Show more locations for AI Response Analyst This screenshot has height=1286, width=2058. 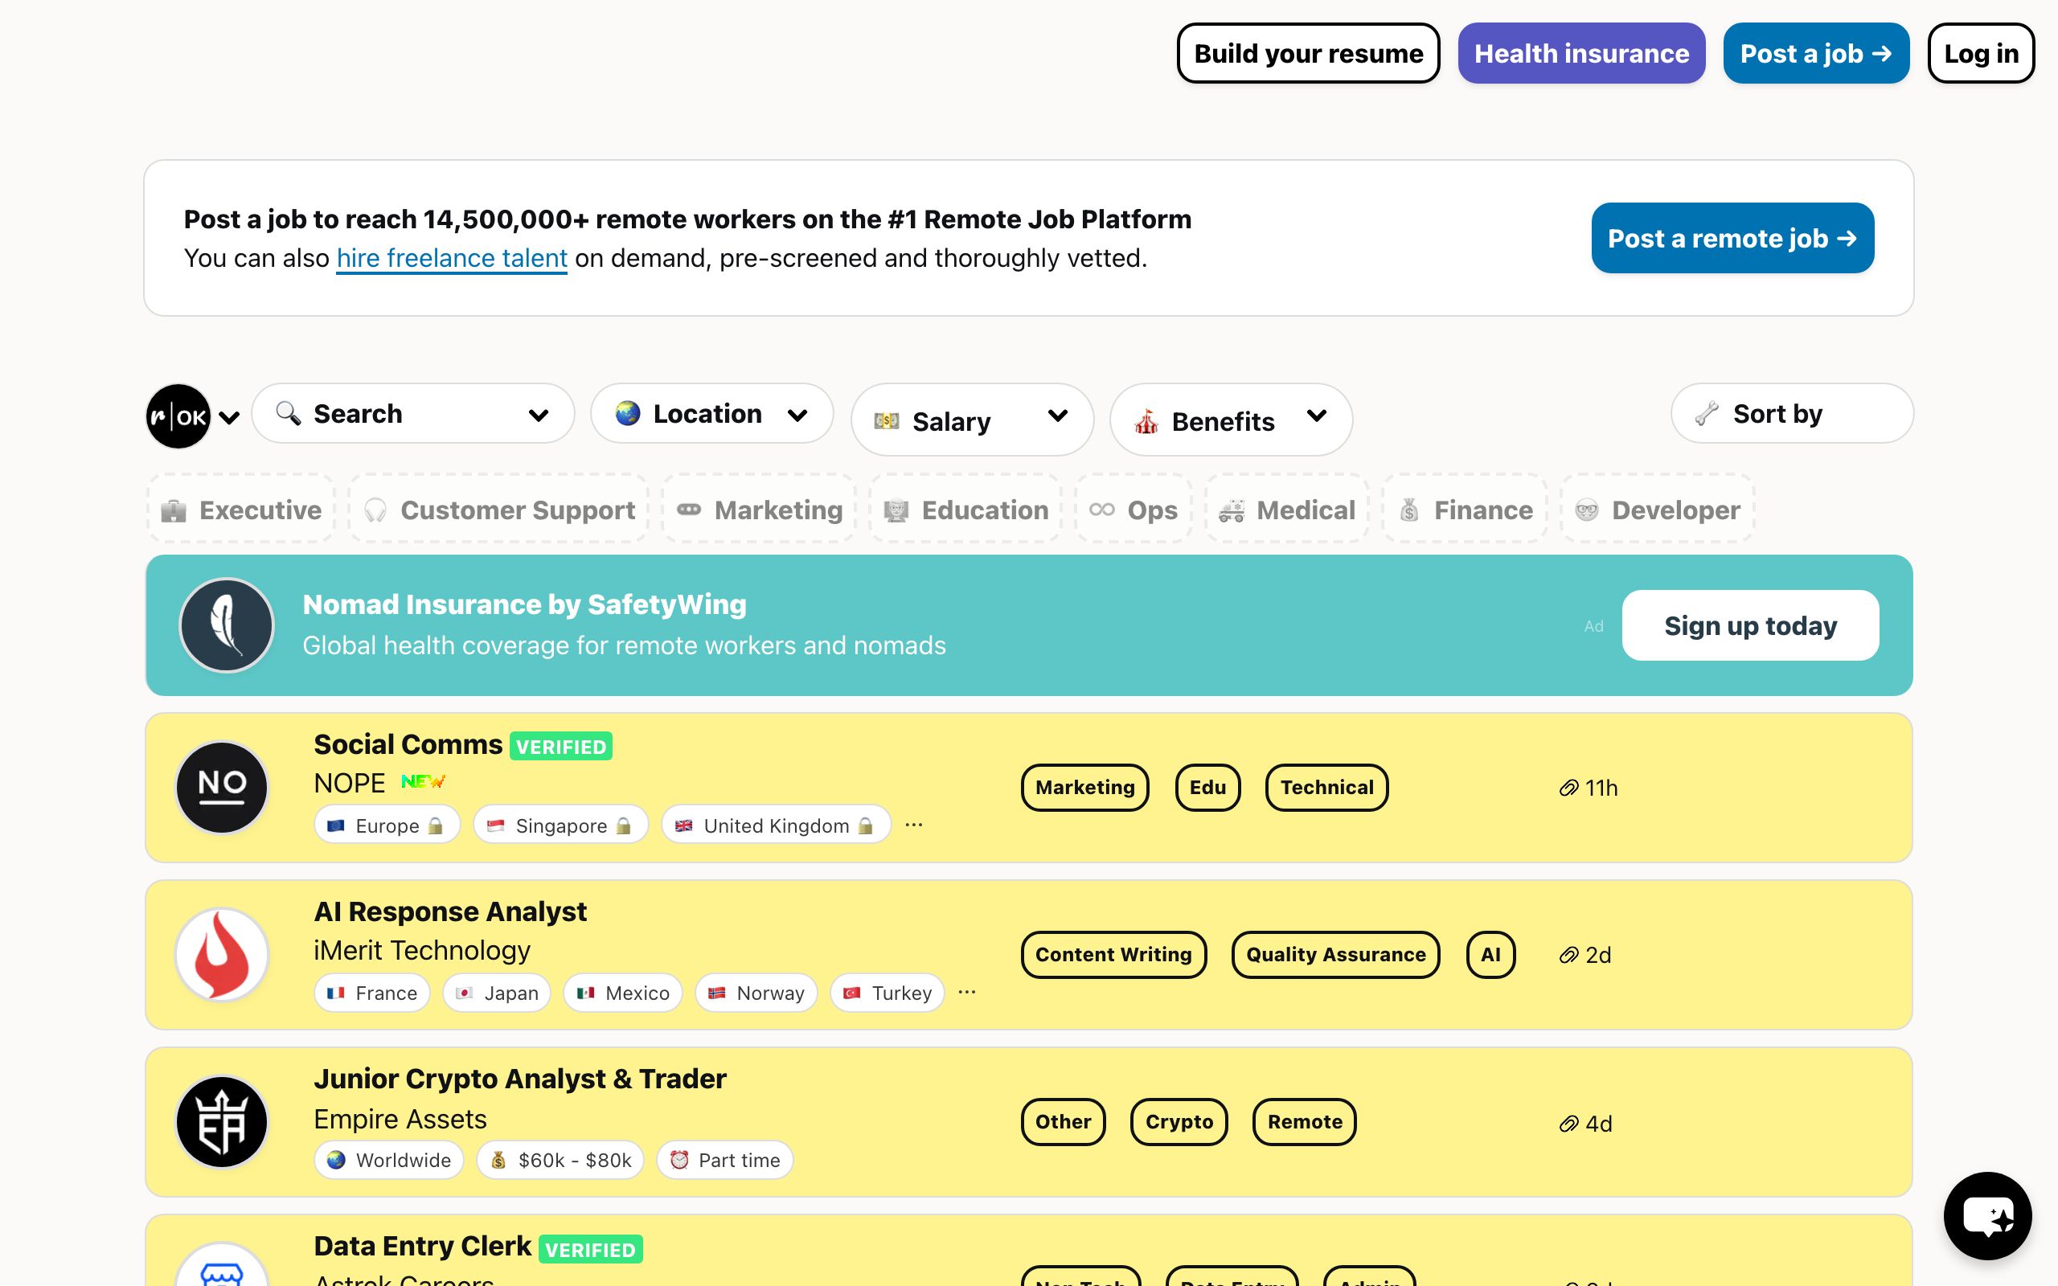click(x=967, y=992)
